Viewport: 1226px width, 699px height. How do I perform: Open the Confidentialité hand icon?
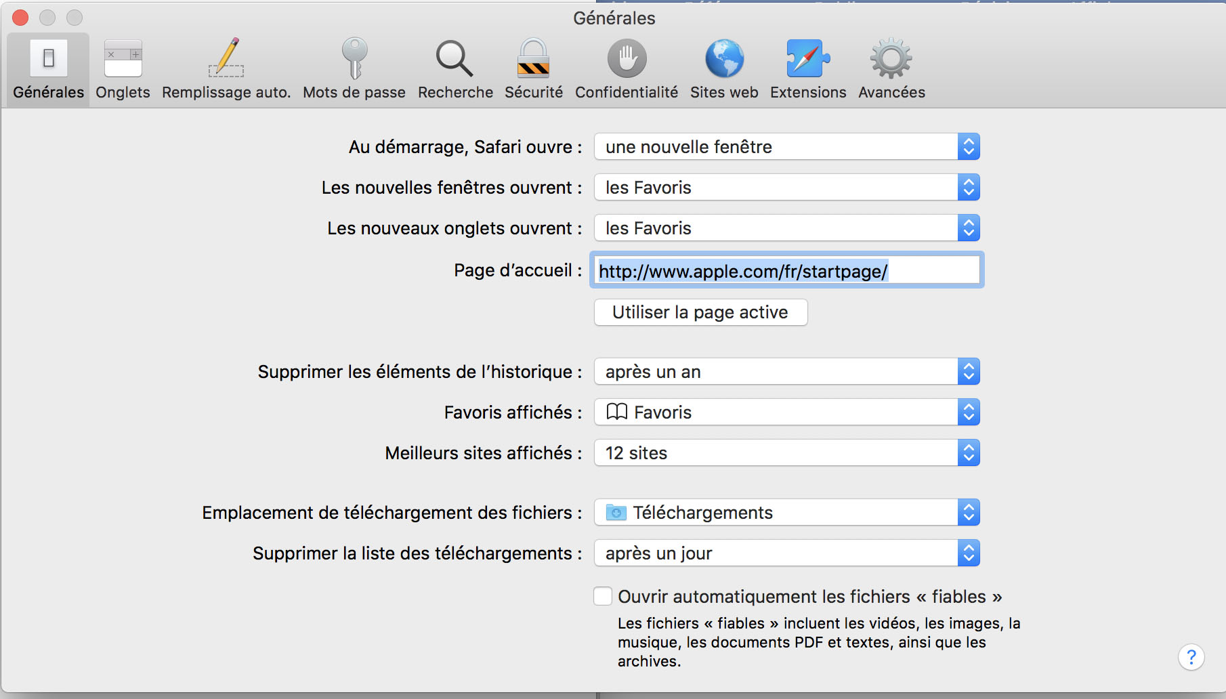[627, 58]
